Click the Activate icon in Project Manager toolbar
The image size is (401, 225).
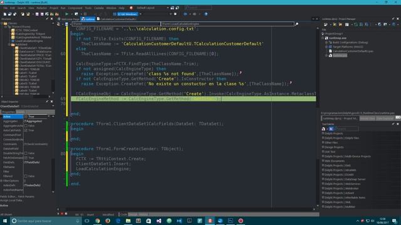coord(326,24)
